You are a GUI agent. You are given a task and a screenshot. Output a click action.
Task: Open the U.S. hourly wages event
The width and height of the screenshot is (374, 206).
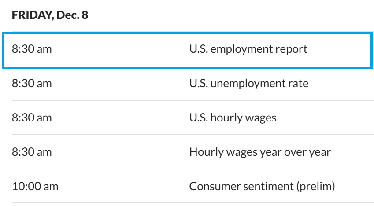tap(233, 118)
